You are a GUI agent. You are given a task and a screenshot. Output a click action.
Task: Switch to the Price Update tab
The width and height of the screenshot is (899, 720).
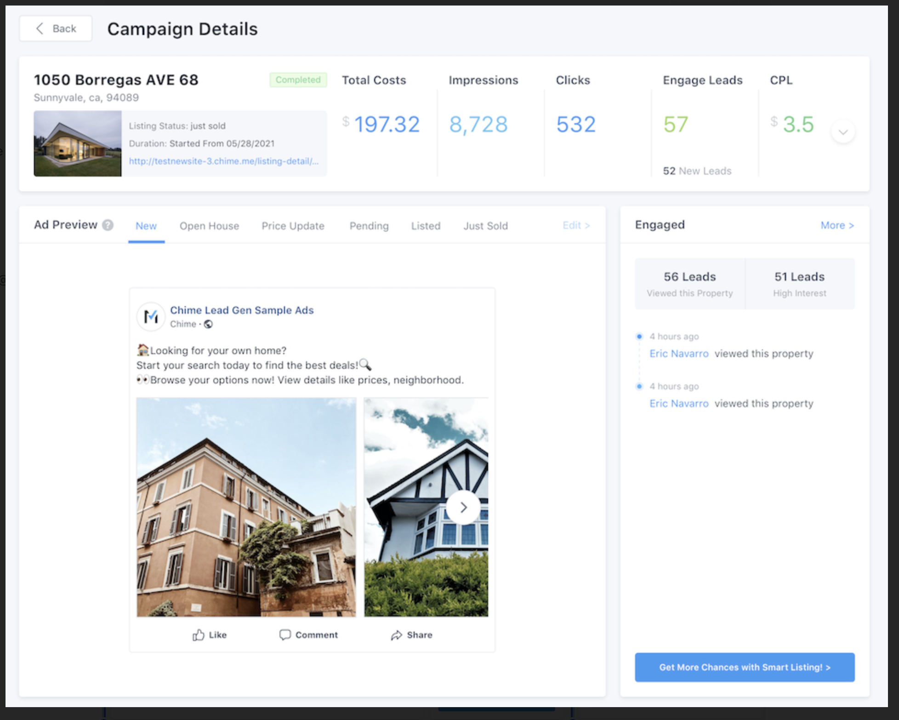pos(293,226)
